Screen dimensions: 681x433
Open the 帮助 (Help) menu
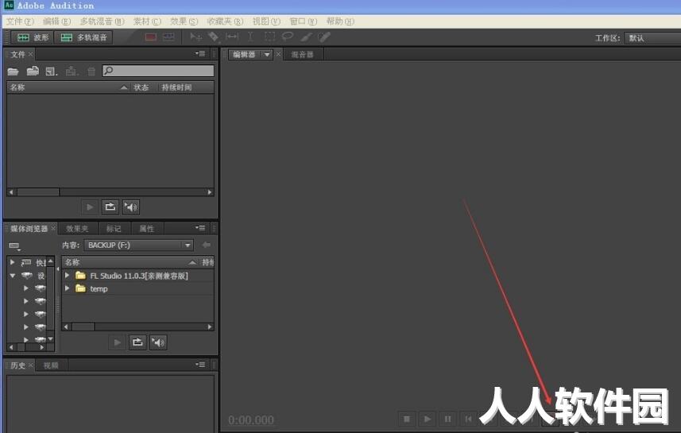pos(340,21)
